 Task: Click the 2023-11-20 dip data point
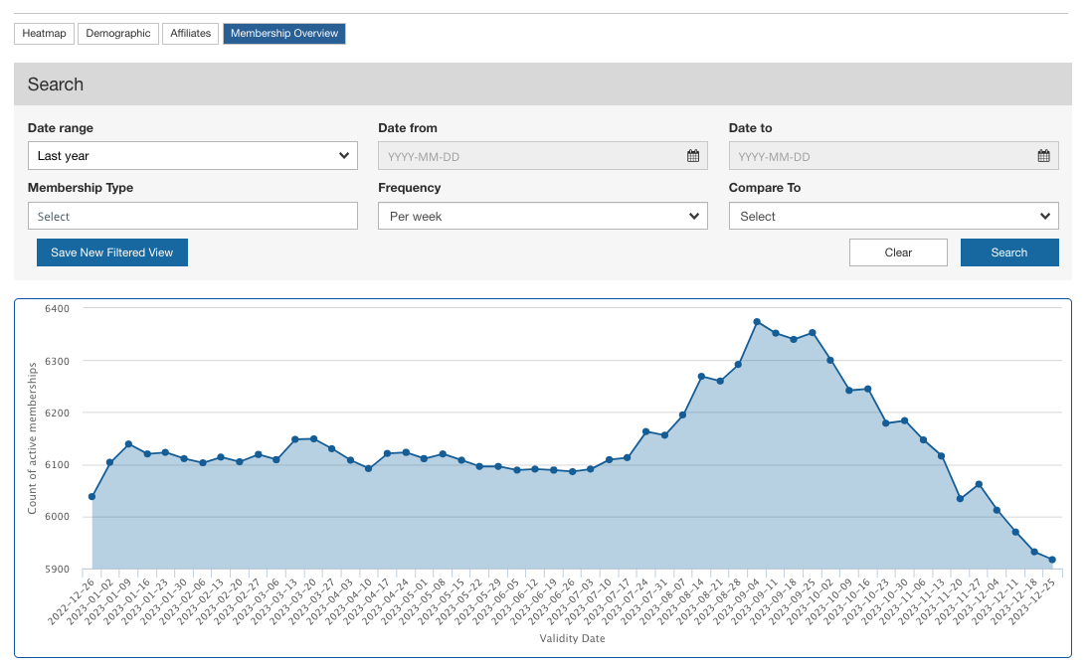coord(960,499)
